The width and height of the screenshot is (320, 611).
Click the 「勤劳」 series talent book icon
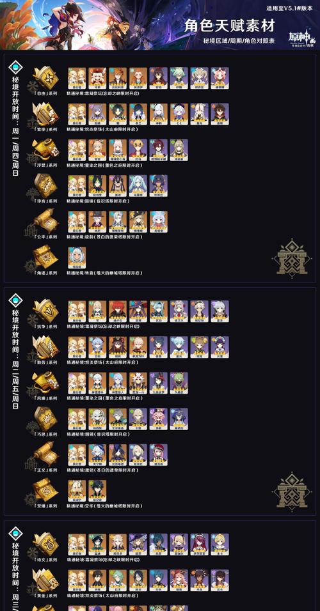(x=45, y=346)
